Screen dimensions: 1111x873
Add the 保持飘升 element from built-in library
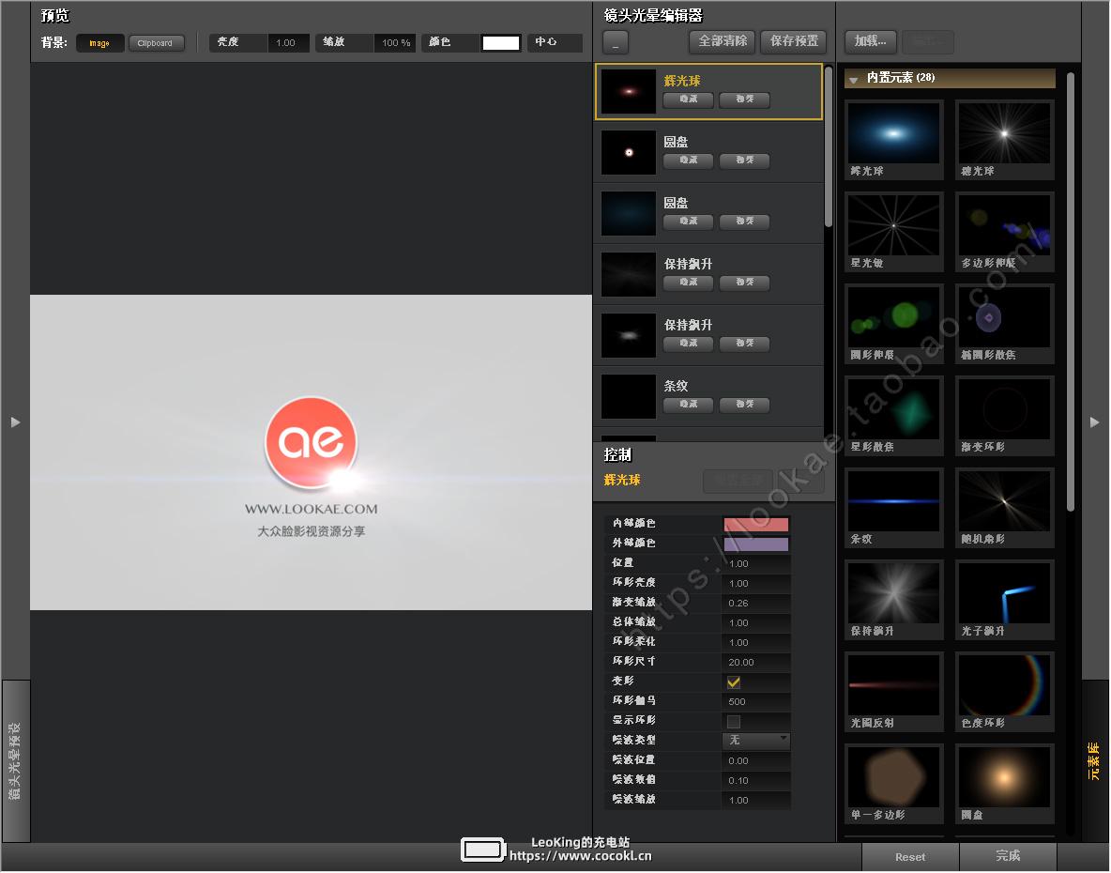(x=893, y=600)
